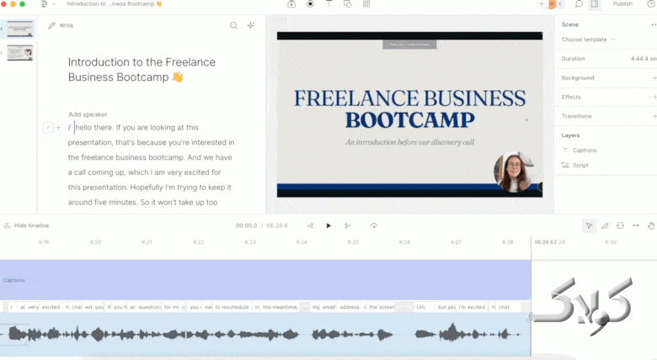
Task: Add a Background to the scene
Action: (654, 78)
